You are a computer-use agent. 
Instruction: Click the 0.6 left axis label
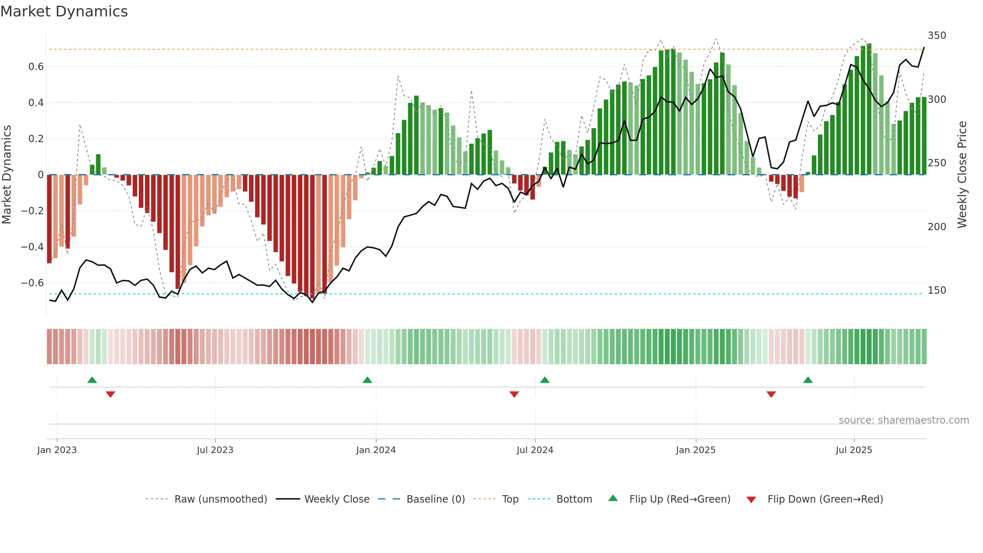pos(36,66)
